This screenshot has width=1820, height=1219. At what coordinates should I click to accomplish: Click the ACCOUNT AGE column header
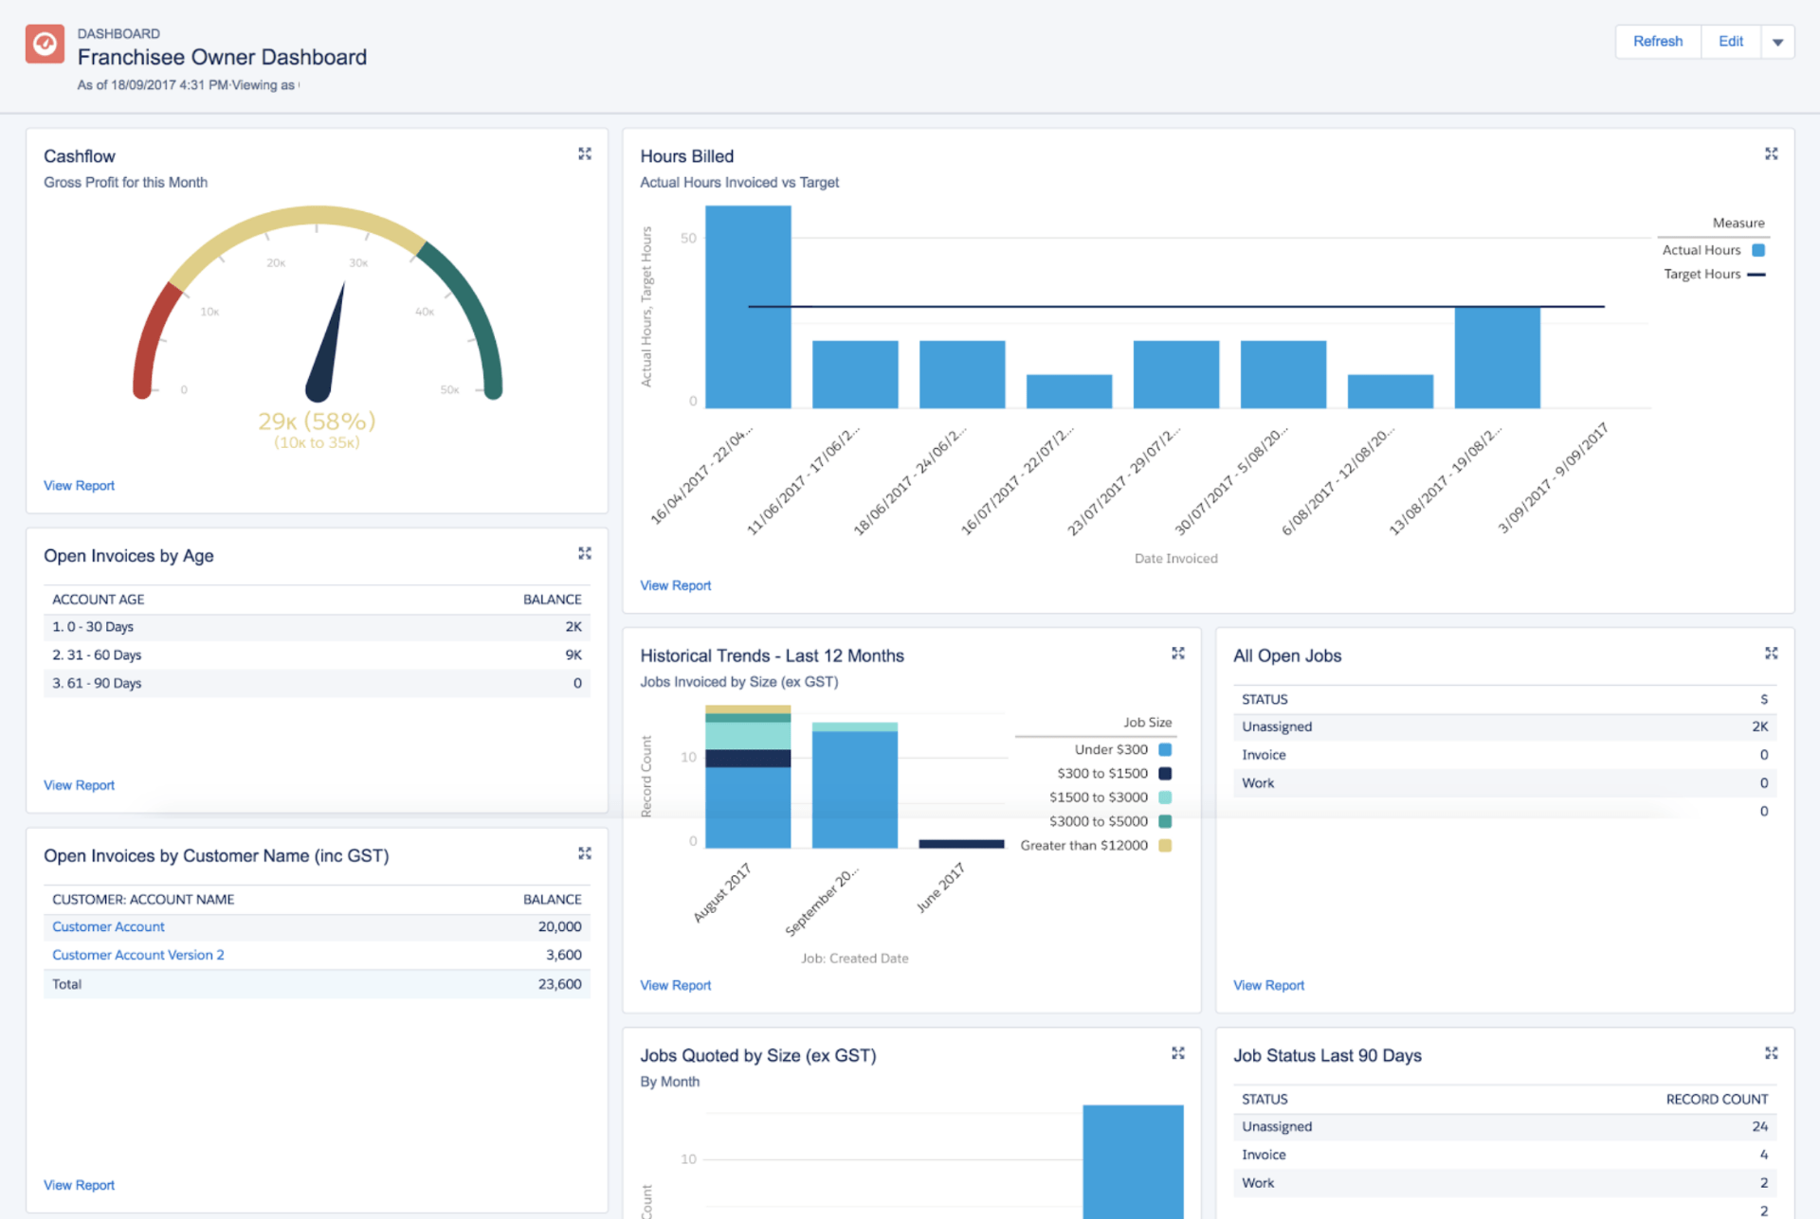(98, 600)
